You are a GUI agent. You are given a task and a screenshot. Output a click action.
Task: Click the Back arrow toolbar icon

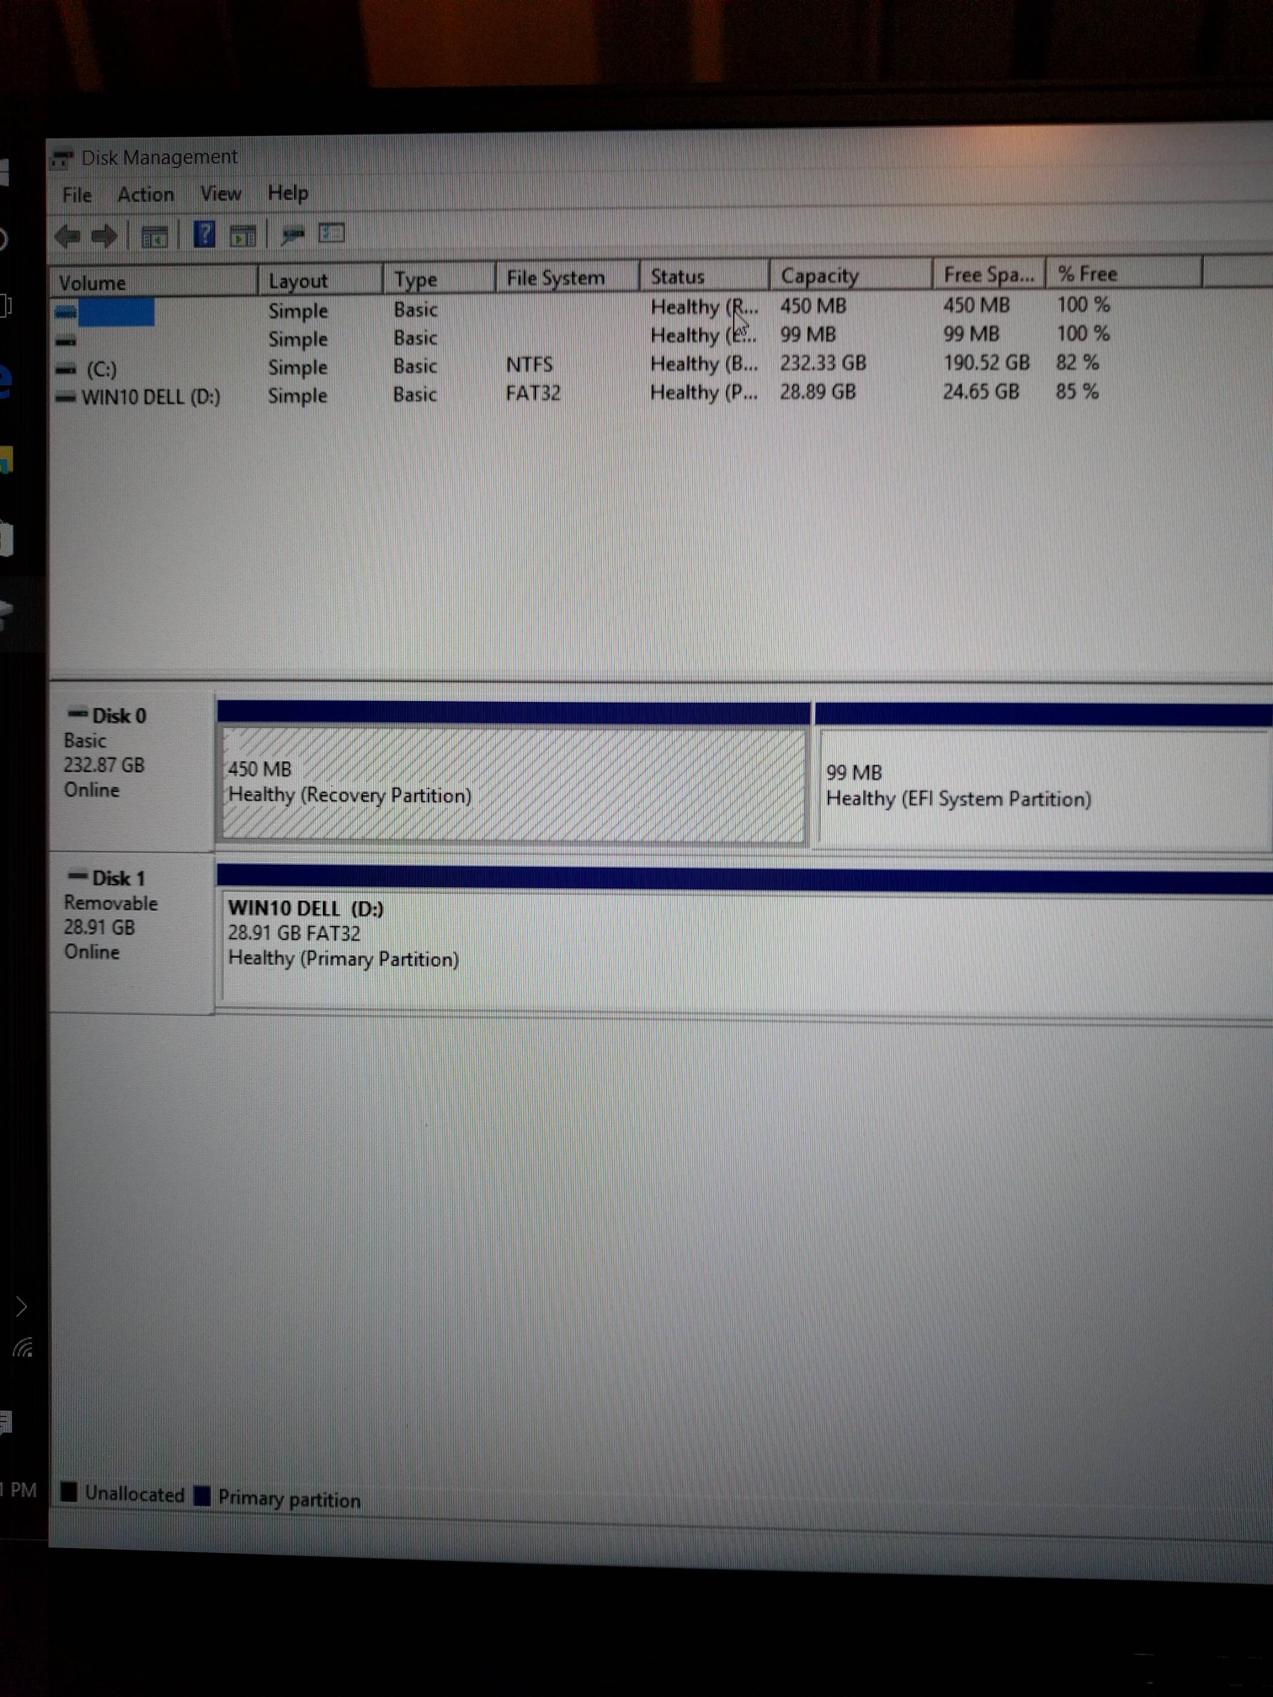tap(69, 236)
